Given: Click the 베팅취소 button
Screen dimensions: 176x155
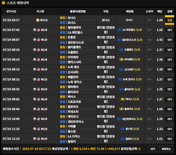Looking at the screenshot, I should pos(166,149).
